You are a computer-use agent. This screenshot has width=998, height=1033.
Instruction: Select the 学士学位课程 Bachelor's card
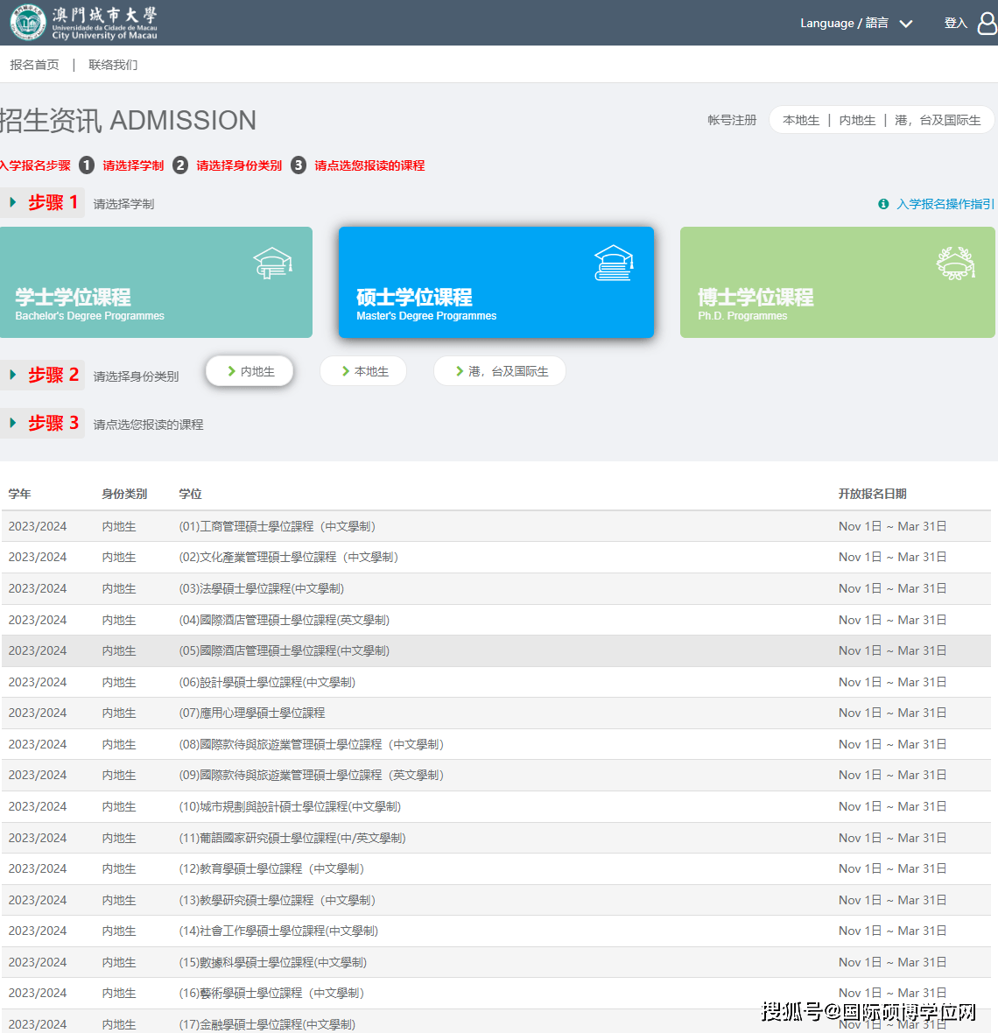tap(156, 282)
